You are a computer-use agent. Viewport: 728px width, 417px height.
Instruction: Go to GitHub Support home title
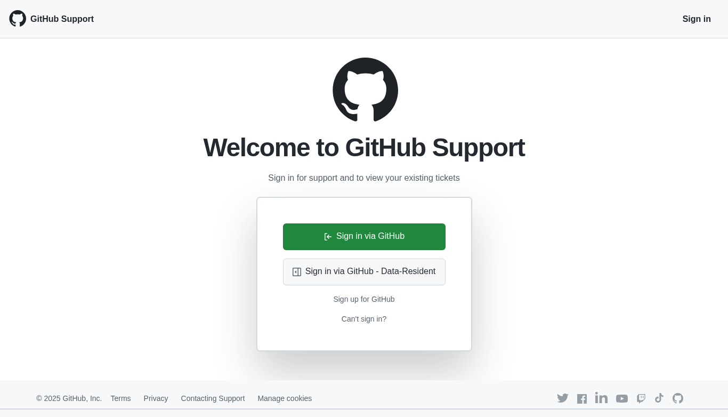62,19
